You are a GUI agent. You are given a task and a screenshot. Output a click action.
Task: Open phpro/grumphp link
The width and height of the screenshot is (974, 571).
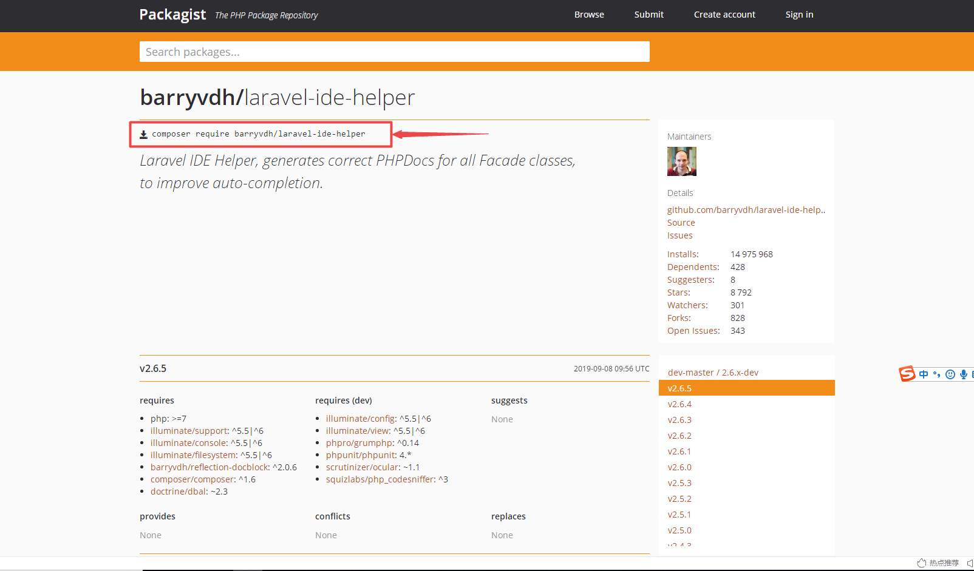point(360,443)
